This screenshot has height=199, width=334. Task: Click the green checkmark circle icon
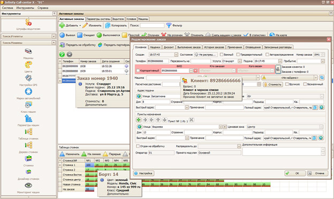pos(62,55)
